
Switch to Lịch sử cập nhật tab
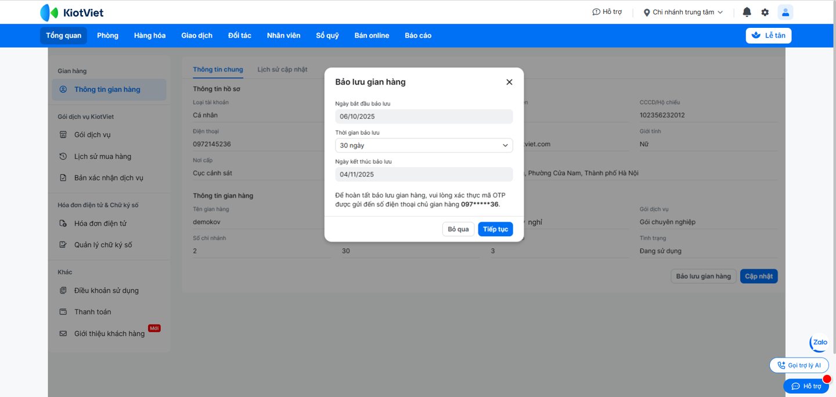(x=282, y=70)
